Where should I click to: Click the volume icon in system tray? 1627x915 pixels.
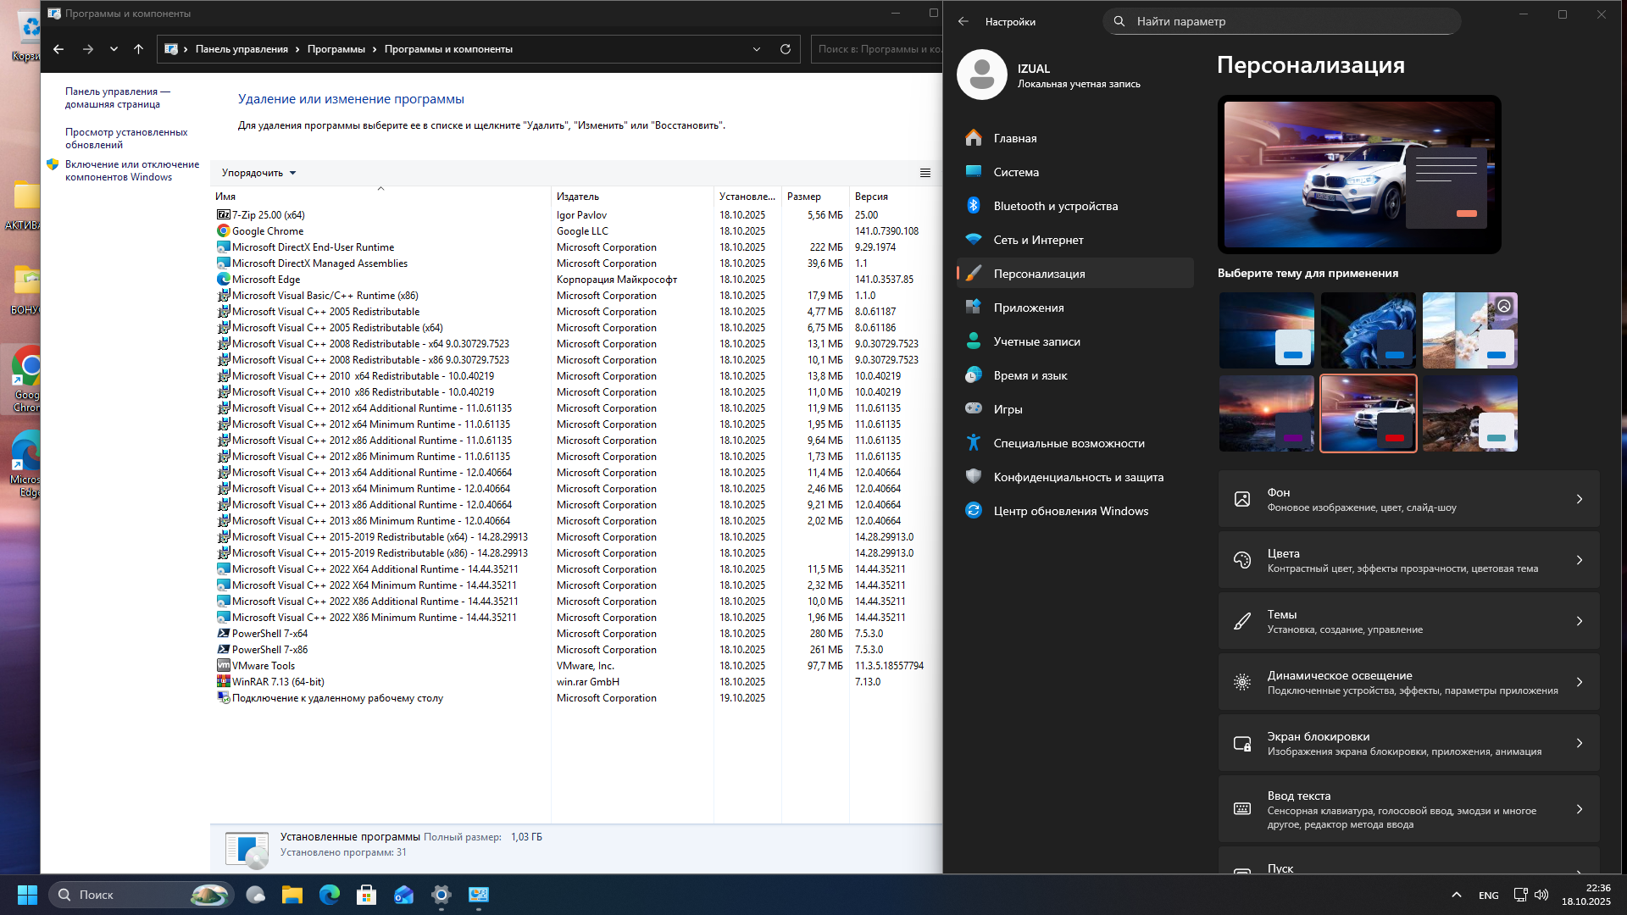pos(1541,895)
